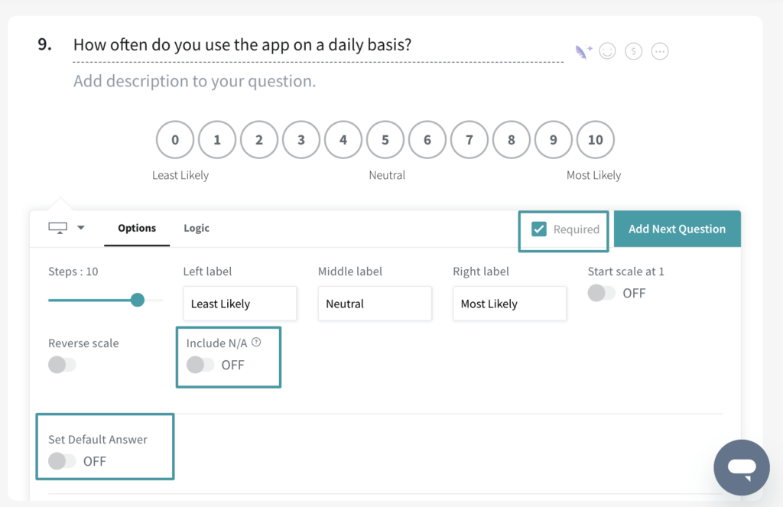Click the help tooltip beside Include N/A

point(255,341)
